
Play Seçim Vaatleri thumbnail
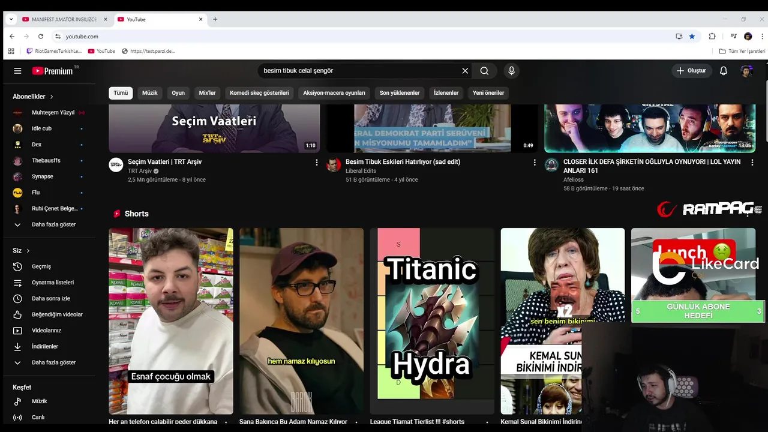(x=214, y=128)
